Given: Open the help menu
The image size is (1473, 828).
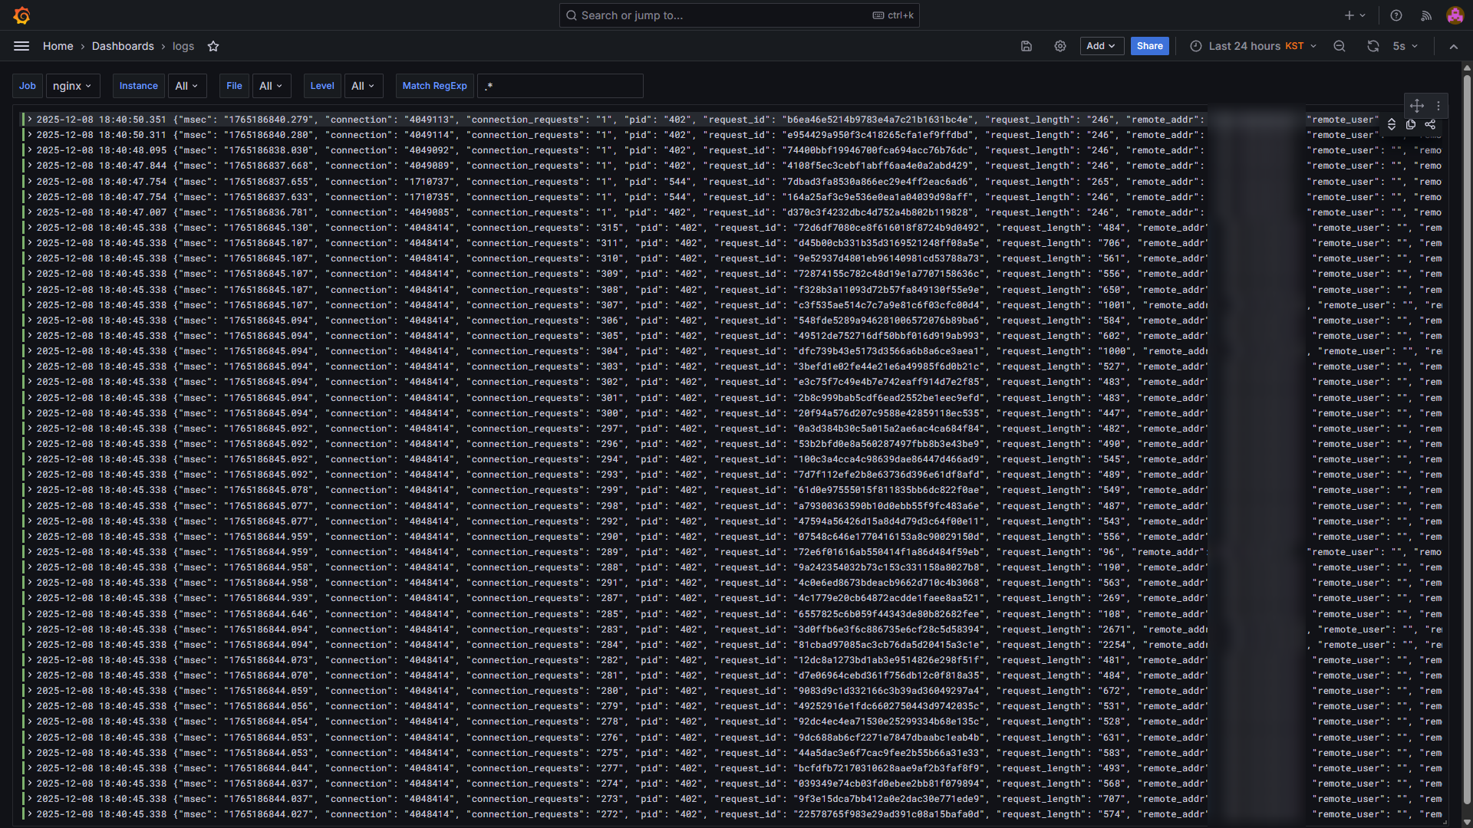Looking at the screenshot, I should pyautogui.click(x=1396, y=15).
